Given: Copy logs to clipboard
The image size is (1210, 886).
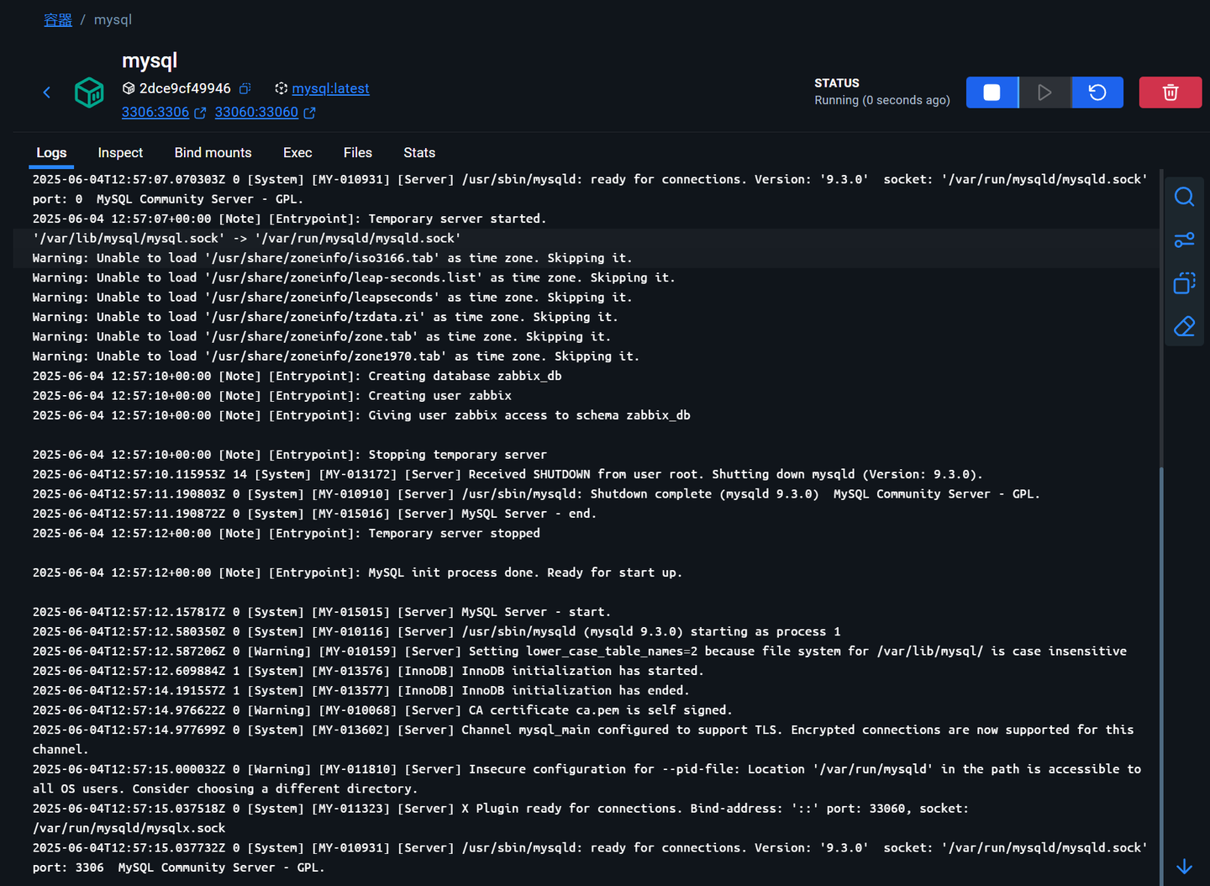Looking at the screenshot, I should pos(1184,283).
